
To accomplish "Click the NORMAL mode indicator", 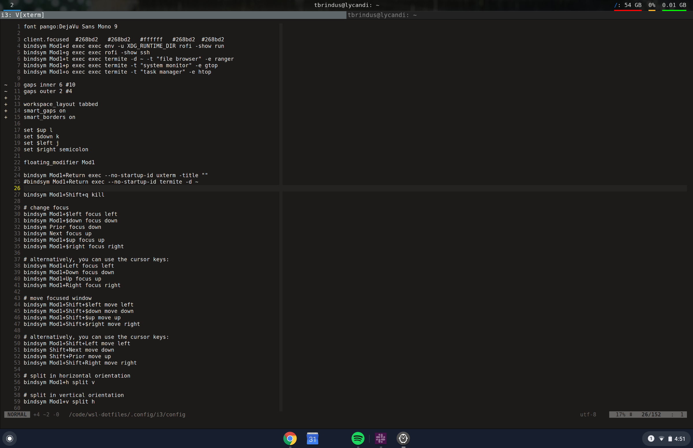I will coord(16,414).
